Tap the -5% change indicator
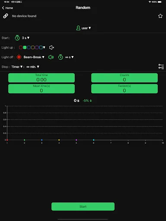The width and height of the screenshot is (166, 221). point(87,101)
